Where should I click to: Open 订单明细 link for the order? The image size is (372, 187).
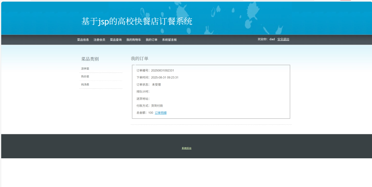point(161,113)
